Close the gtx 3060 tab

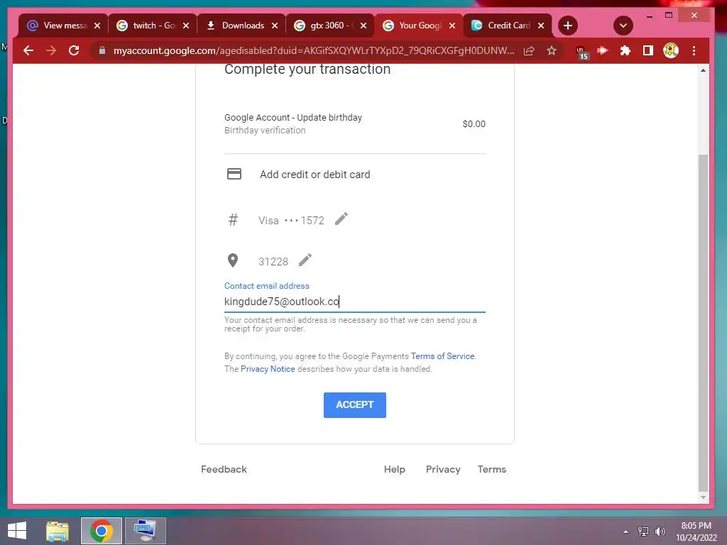pos(363,26)
